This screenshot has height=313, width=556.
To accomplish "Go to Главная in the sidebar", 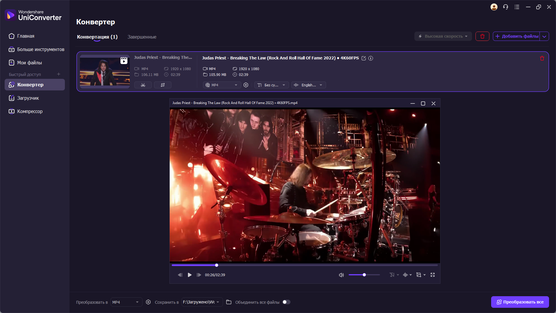I will tap(35, 36).
